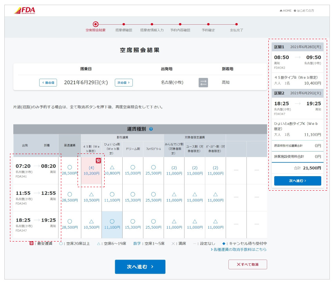Viewport: 333px width, 285px height.
Task: Click the HOME link in top header
Action: tap(285, 11)
